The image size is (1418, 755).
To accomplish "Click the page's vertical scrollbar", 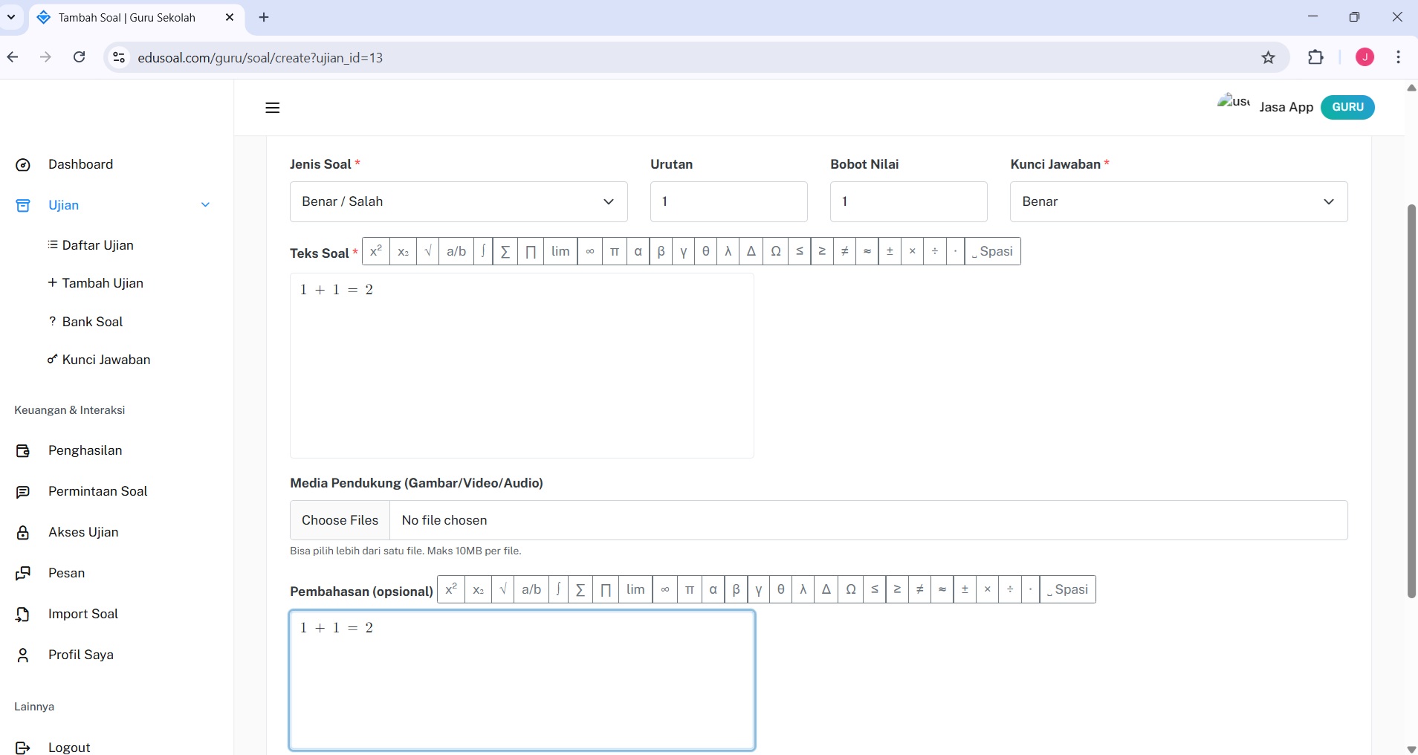I will pyautogui.click(x=1411, y=401).
